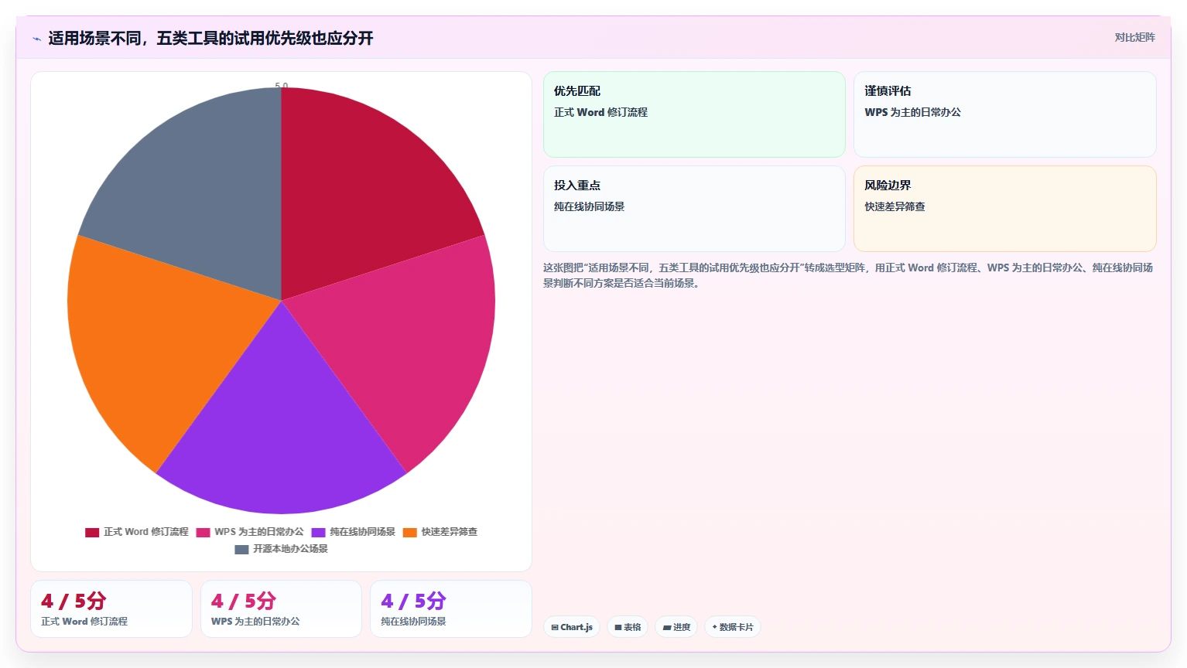Click the 4/5分 纯在线协同场景 score card
This screenshot has width=1187, height=668.
(451, 609)
